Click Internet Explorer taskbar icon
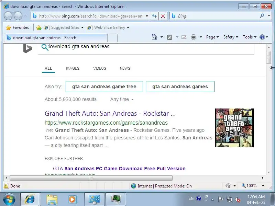275x206 pixels. [30, 199]
